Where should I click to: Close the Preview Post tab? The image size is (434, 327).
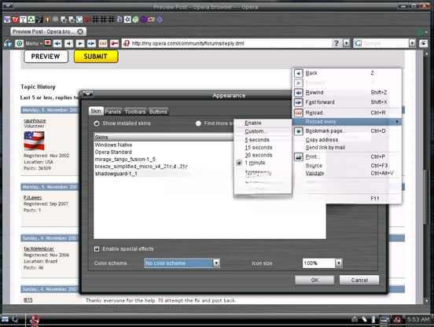coord(80,31)
